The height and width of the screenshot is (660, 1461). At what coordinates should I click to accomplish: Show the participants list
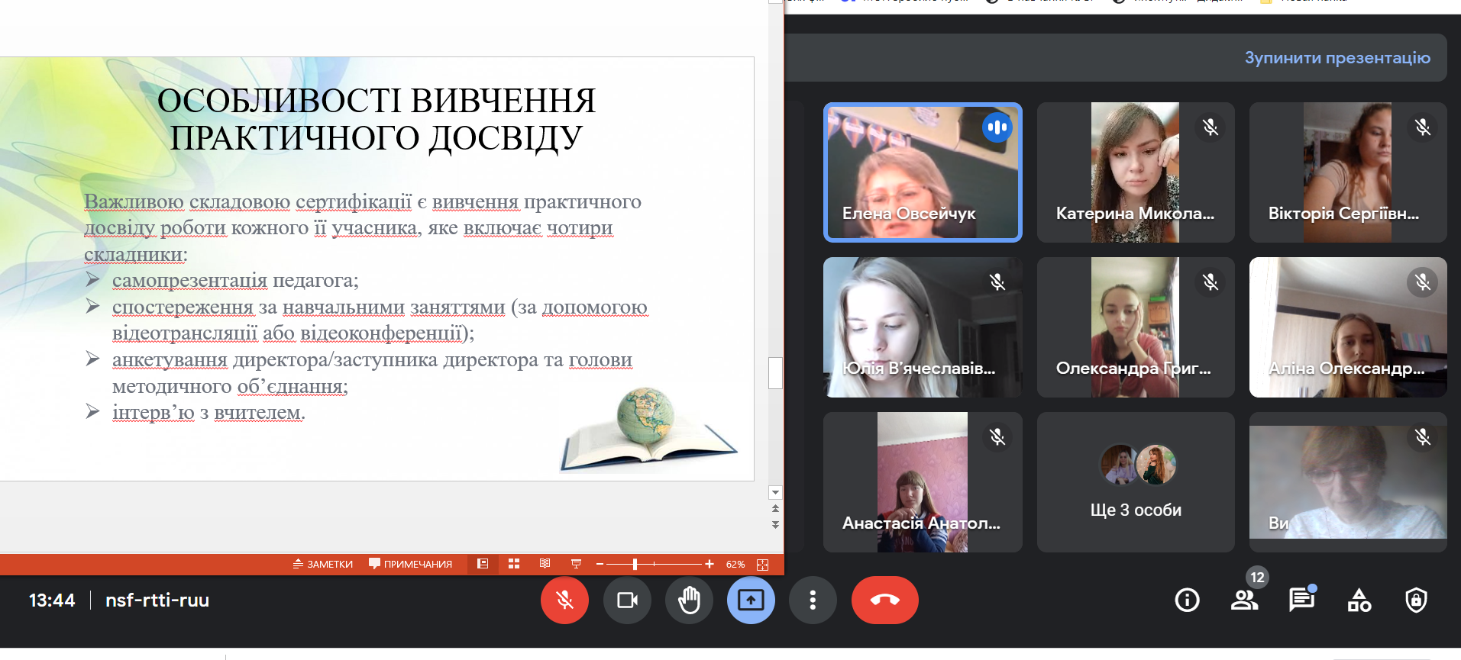(1244, 600)
